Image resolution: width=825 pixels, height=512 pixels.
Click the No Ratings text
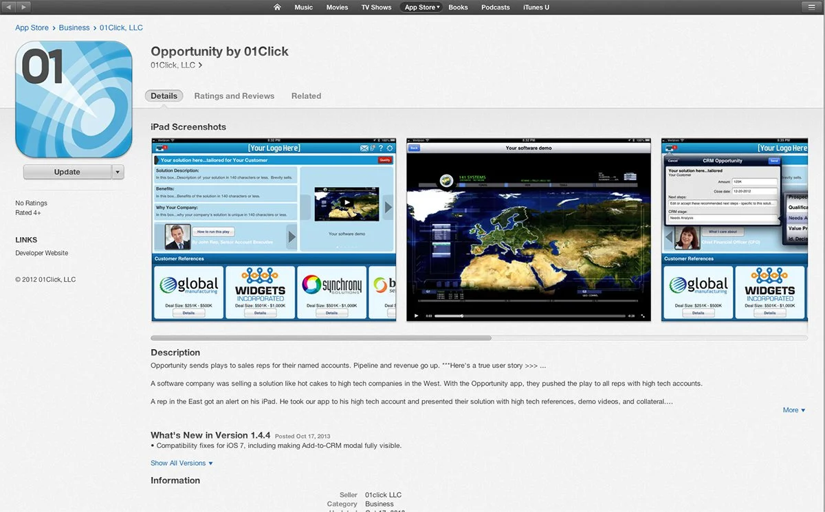(31, 203)
